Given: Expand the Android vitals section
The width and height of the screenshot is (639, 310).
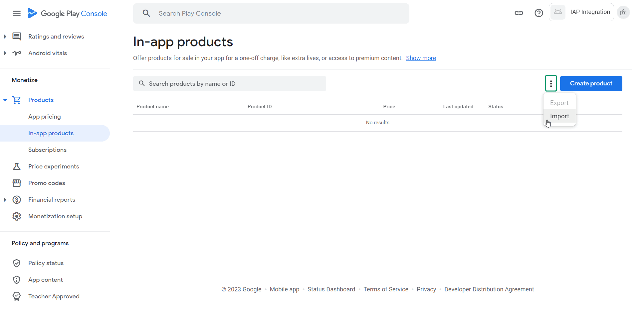Looking at the screenshot, I should (x=5, y=53).
